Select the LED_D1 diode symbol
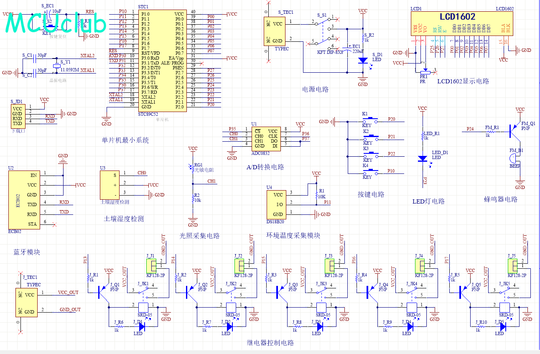 click(423, 158)
